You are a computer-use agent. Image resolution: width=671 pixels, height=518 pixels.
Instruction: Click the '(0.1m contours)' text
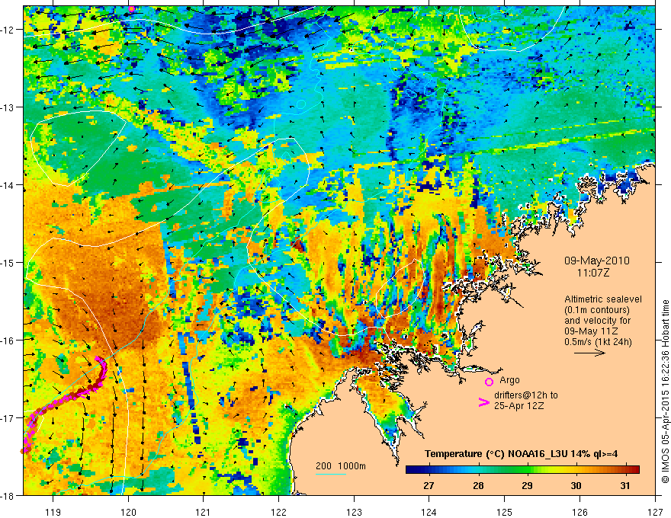point(597,310)
